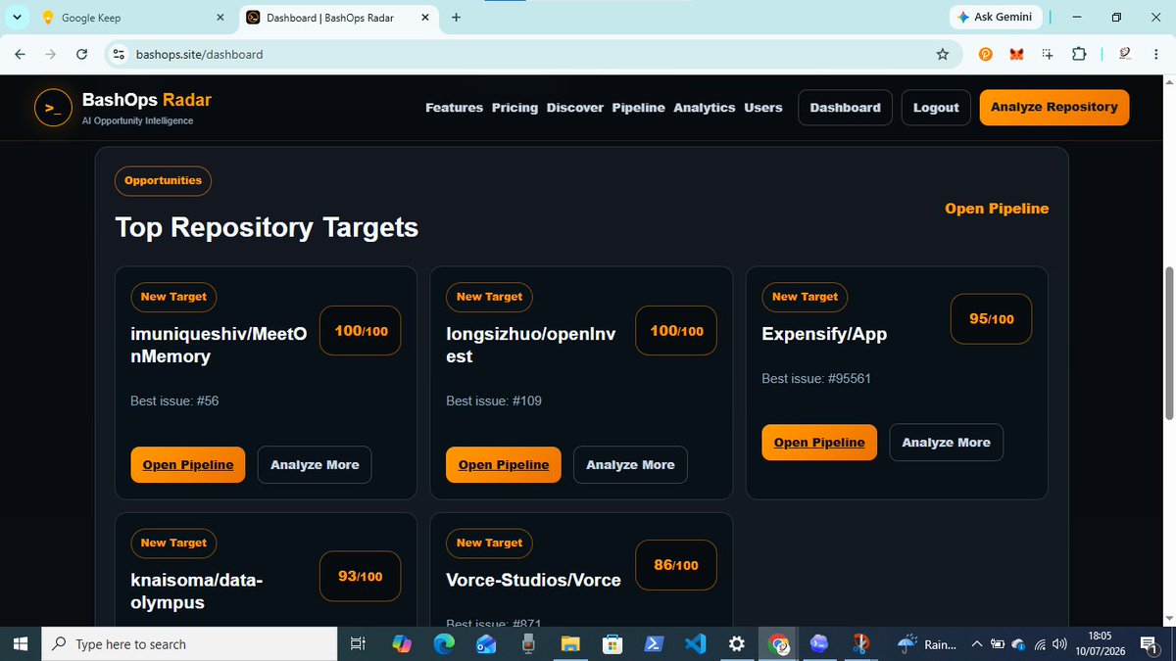The image size is (1176, 661).
Task: Click the Expensify/App repository title
Action: [824, 334]
